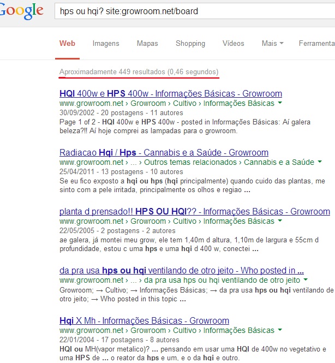Click snippet 'Se eu fico exposto a hqi'

coord(192,186)
